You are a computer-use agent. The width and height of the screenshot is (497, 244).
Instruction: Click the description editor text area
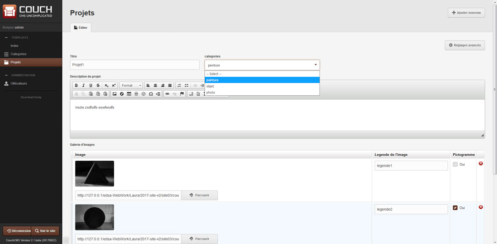pos(277,115)
